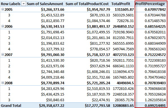Select the ProfitPercentage column header
This screenshot has width=168, height=108.
pos(150,4)
